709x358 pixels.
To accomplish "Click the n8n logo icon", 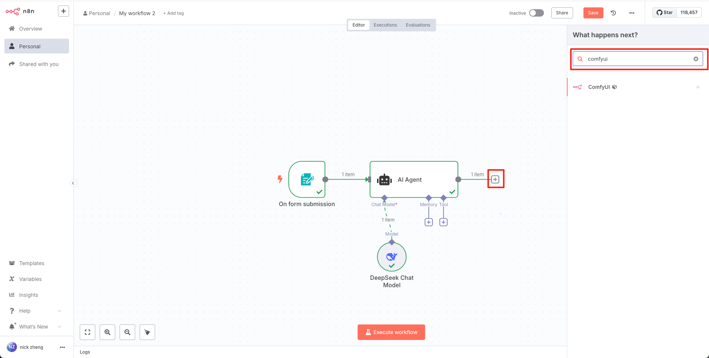I will pos(13,11).
